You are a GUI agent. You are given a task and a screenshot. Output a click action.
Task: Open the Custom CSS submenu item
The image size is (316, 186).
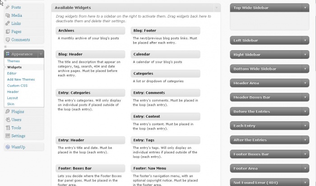[18, 86]
